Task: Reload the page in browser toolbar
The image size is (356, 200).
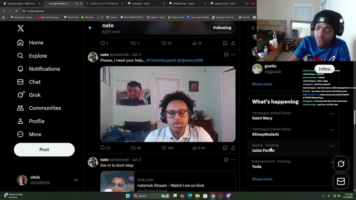Action: 16,11
